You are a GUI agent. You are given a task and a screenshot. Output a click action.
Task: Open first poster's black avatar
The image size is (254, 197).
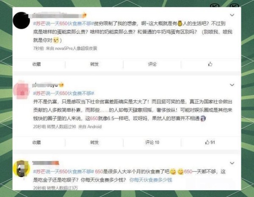coord(21,20)
